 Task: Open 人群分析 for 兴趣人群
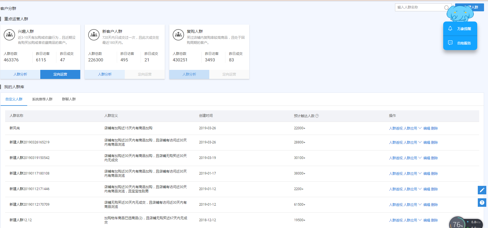[x=20, y=74]
